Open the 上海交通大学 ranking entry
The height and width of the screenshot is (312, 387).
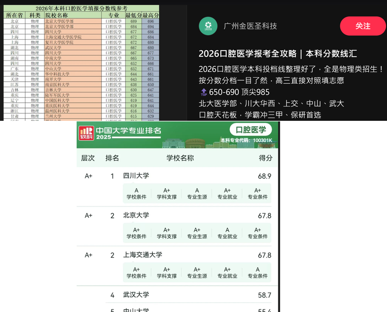(143, 255)
